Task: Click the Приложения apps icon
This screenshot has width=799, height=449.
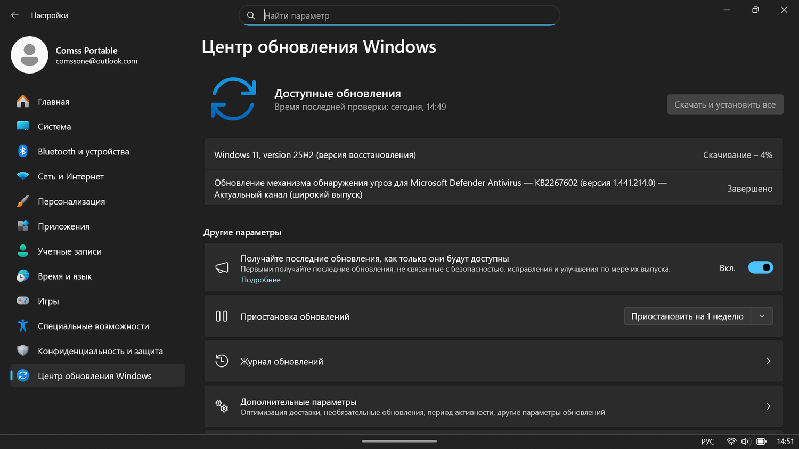Action: (23, 226)
